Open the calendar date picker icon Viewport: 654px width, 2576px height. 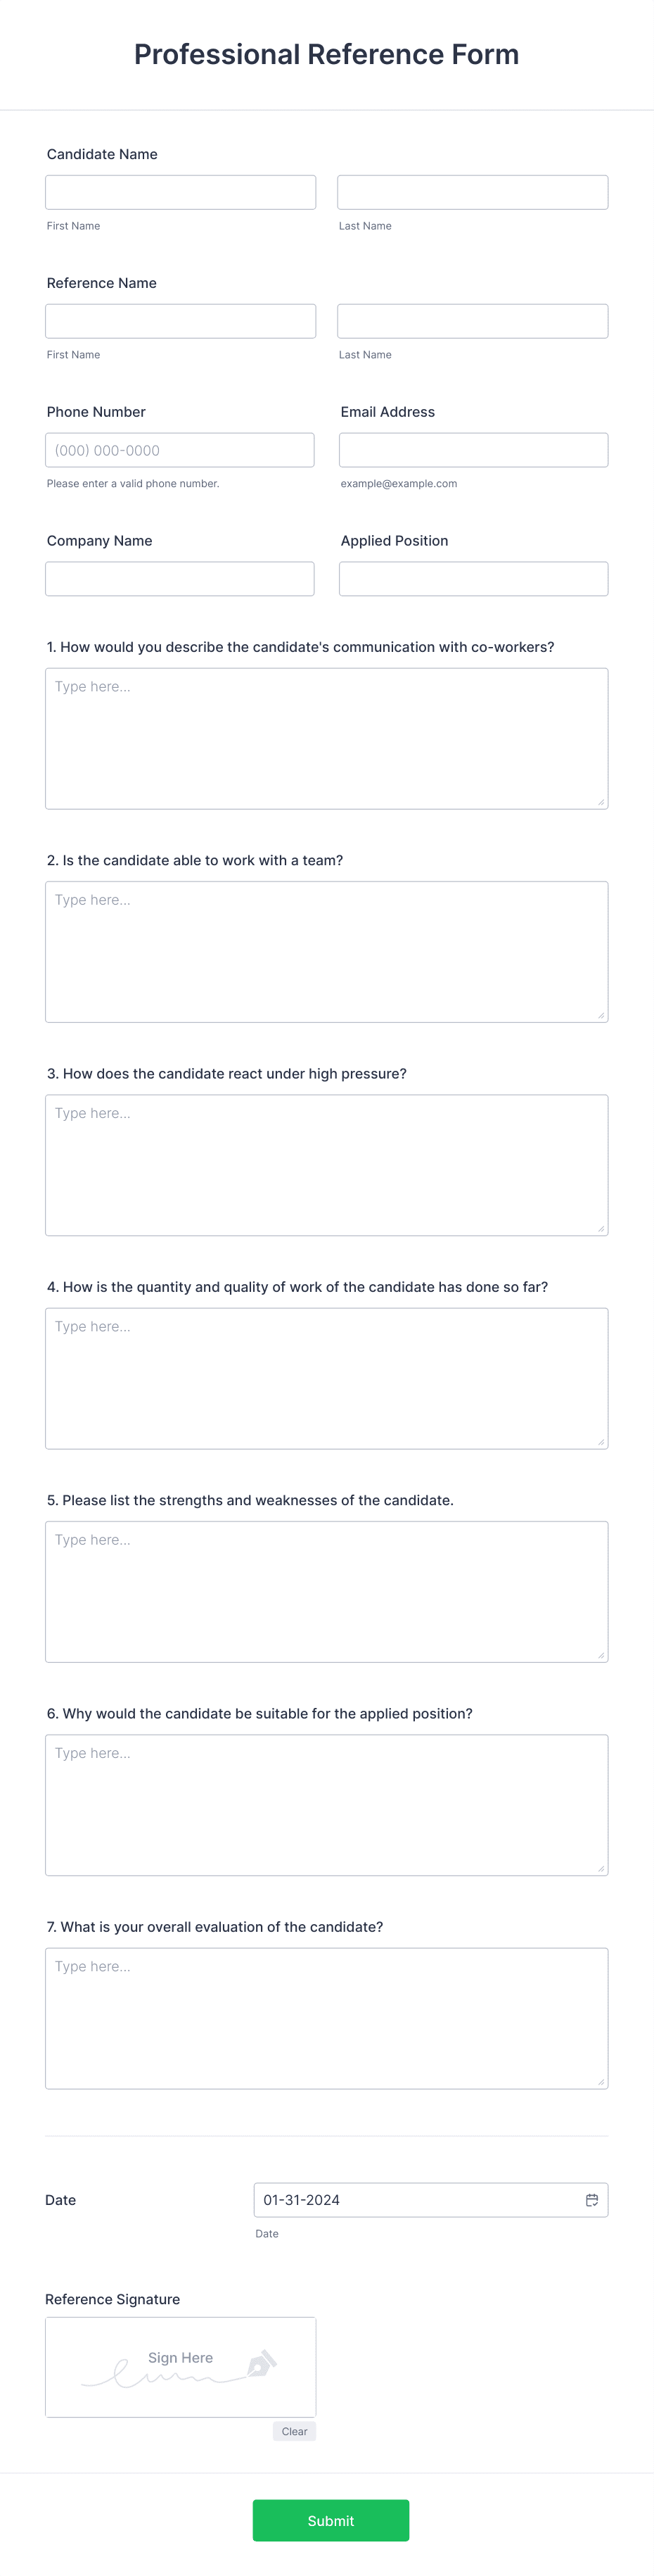tap(591, 2200)
